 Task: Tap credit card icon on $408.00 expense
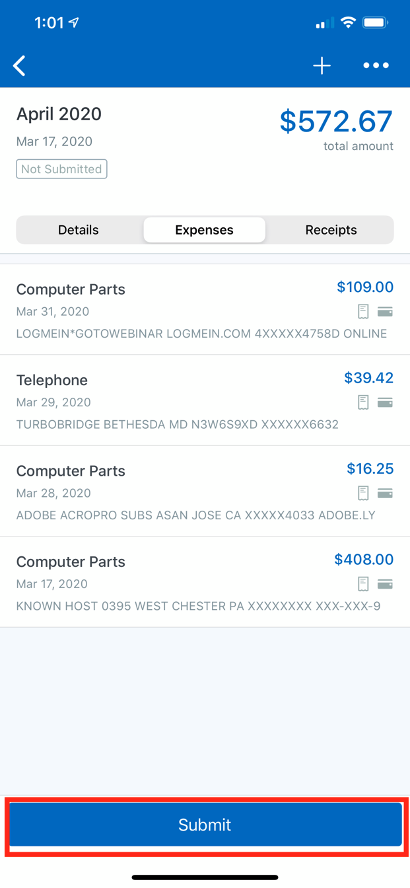click(x=385, y=584)
